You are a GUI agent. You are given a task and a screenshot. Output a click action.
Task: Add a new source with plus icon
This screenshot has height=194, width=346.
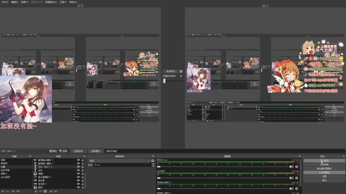(36, 191)
